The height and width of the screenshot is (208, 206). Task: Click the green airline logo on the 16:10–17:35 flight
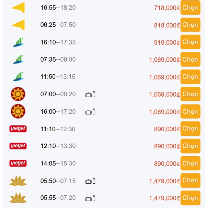[x=18, y=42]
